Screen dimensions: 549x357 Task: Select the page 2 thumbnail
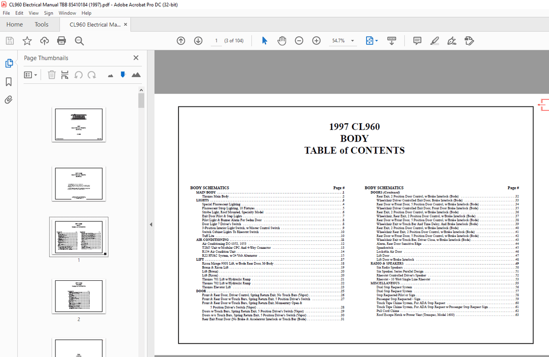[x=79, y=296]
